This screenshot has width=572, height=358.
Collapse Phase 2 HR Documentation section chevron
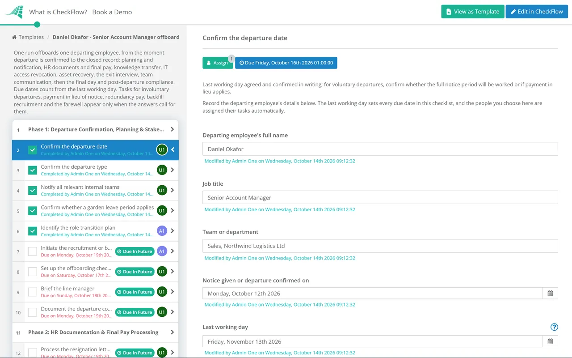(172, 332)
